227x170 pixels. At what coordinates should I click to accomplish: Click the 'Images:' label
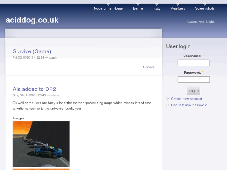19,118
